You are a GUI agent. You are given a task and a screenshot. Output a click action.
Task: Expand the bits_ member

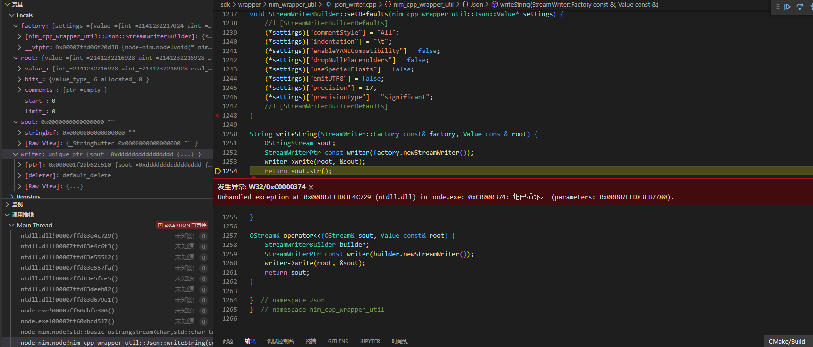[19, 79]
